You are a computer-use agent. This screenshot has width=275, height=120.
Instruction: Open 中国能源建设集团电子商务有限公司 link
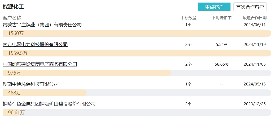click(40, 64)
